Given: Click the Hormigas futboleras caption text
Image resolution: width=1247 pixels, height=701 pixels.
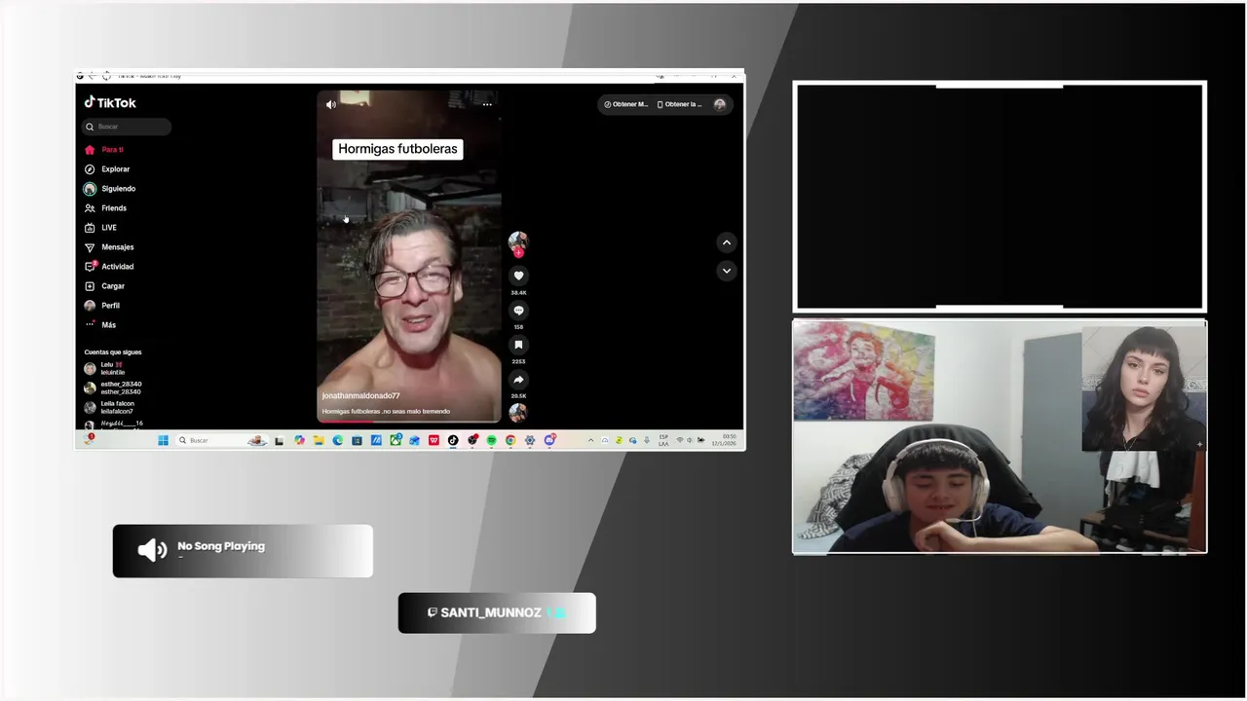Looking at the screenshot, I should click(x=397, y=149).
